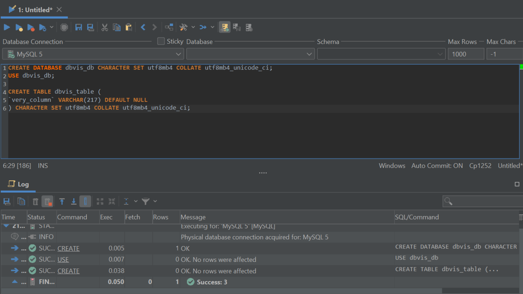523x294 pixels.
Task: Click the Stop execution icon
Action: (x=64, y=27)
